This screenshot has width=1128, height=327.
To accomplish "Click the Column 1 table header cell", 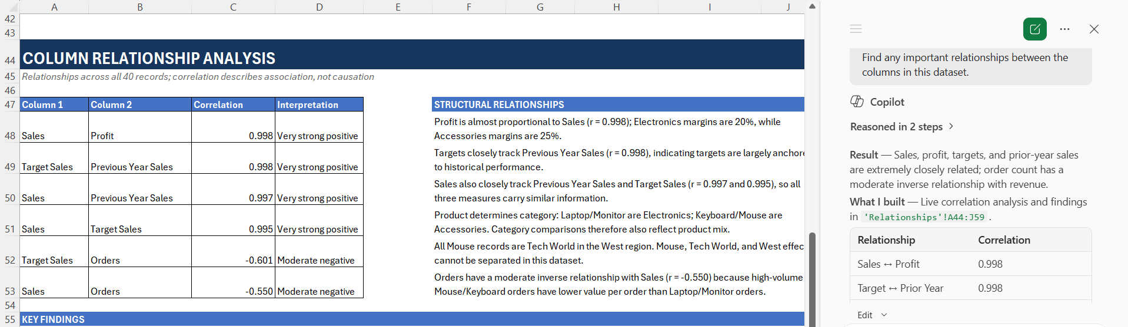I will coord(54,104).
